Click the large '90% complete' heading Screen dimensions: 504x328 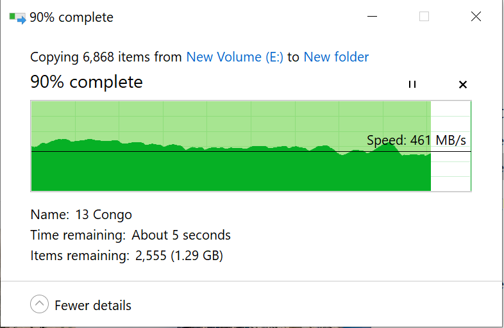pos(87,82)
